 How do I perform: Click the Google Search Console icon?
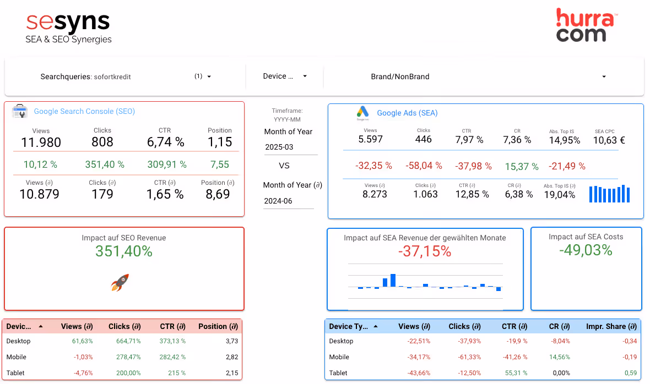(20, 111)
